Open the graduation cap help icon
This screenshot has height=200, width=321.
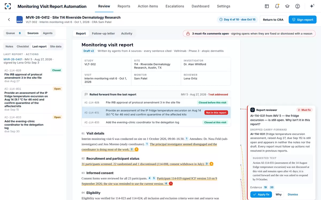pyautogui.click(x=287, y=6)
